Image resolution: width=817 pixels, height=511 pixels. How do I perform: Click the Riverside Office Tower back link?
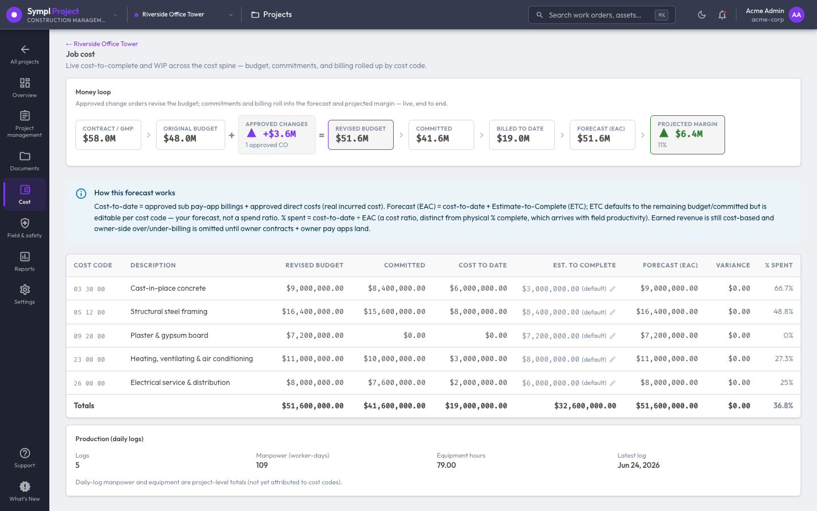point(102,44)
